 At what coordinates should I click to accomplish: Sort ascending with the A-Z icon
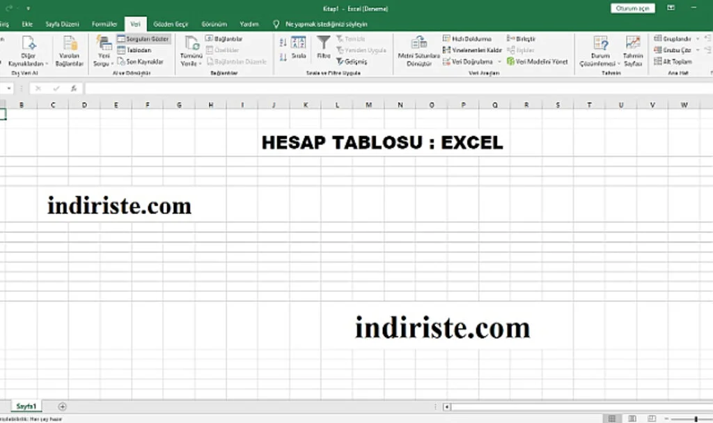click(x=283, y=43)
